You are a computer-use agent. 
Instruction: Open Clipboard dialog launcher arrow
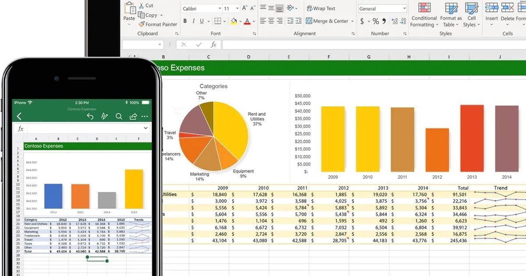pyautogui.click(x=177, y=34)
